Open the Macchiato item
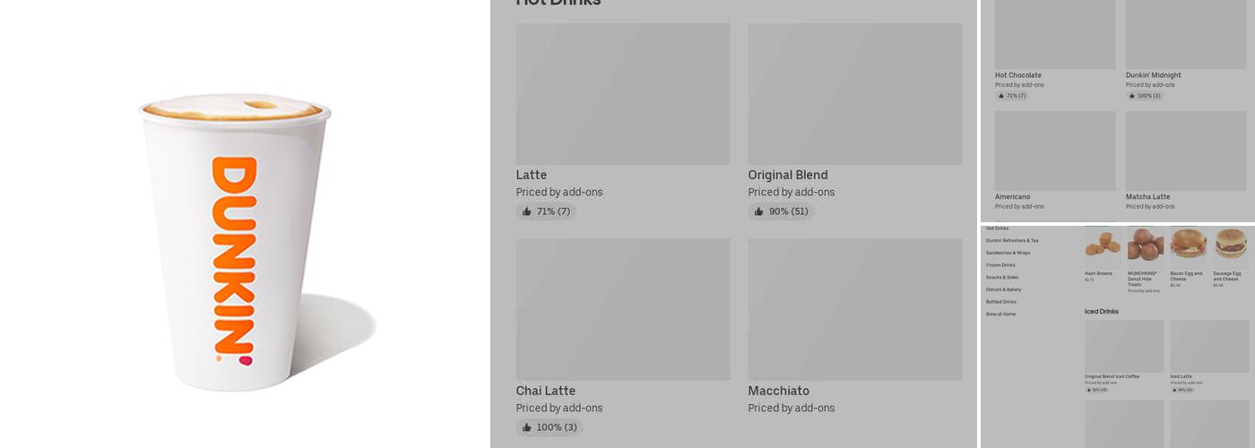The height and width of the screenshot is (448, 1255). tap(854, 309)
